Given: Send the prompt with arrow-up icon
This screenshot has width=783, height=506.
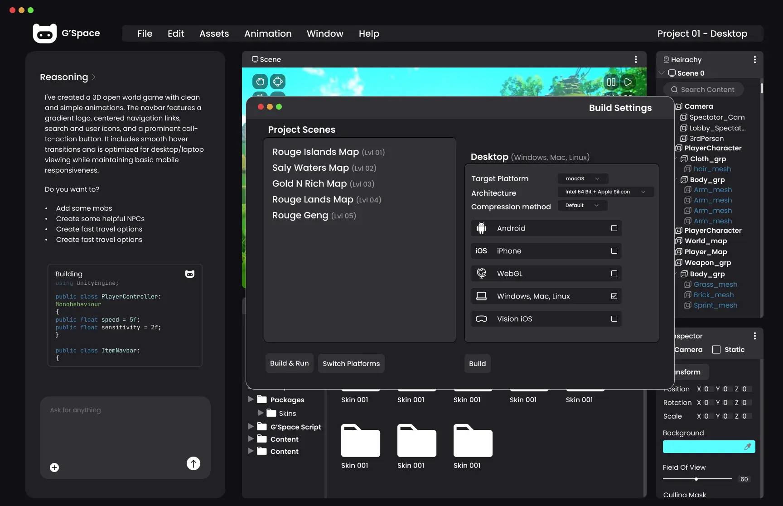Looking at the screenshot, I should point(193,463).
